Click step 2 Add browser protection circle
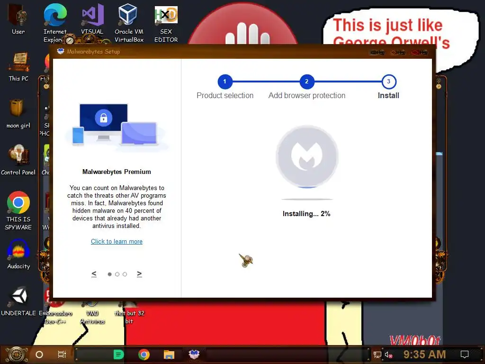 pos(307,82)
